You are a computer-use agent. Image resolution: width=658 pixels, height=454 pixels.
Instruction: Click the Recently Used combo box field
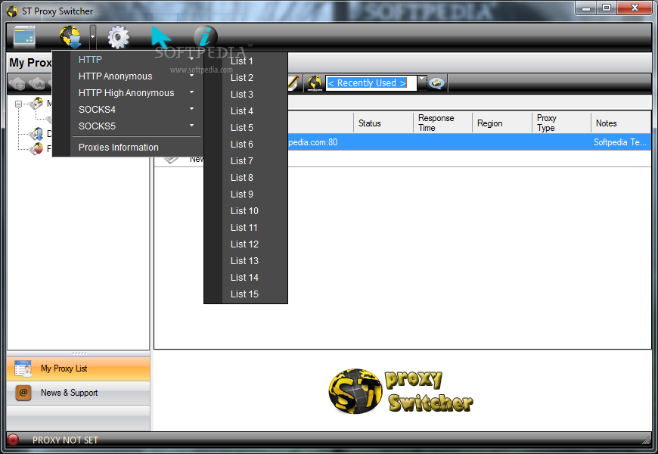pos(371,83)
